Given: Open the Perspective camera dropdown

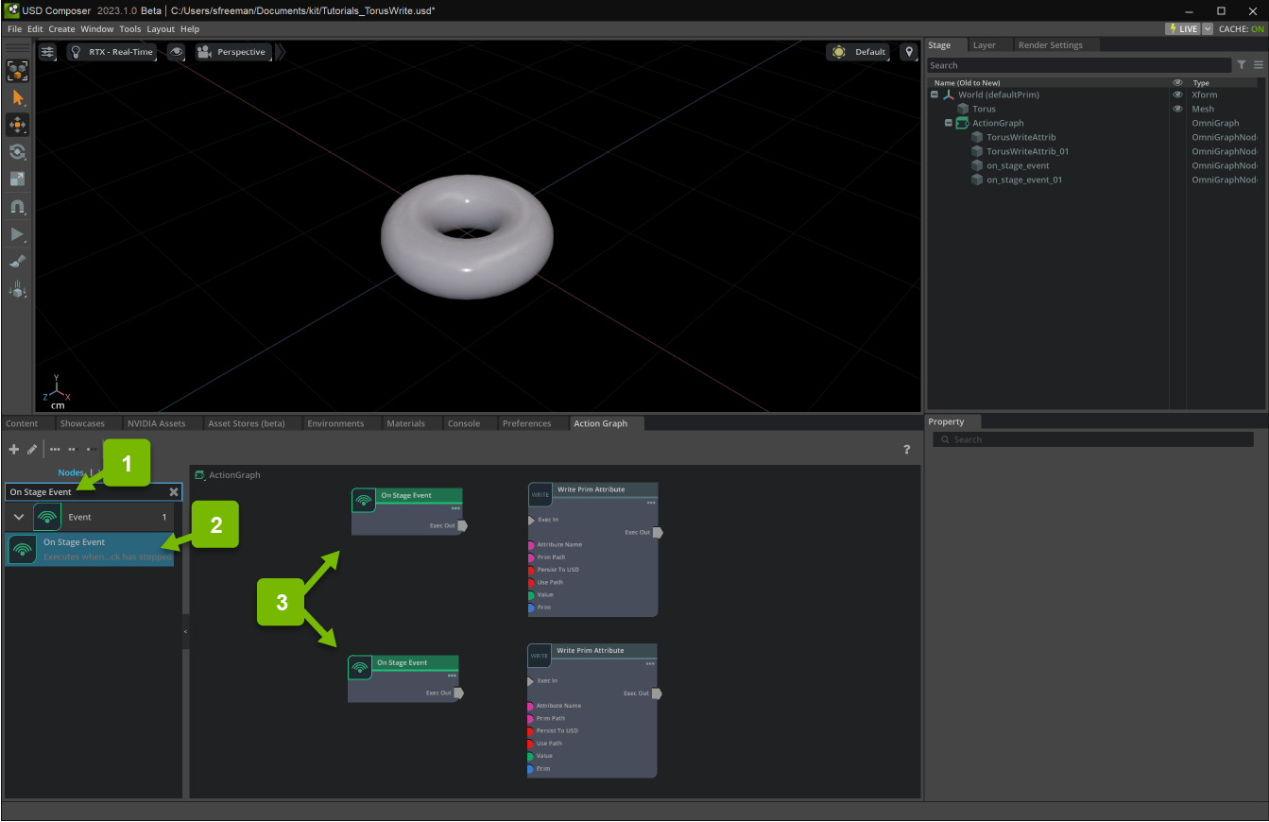Looking at the screenshot, I should click(233, 52).
